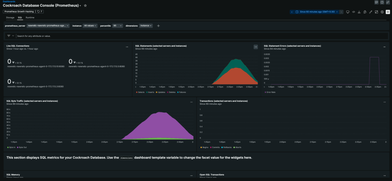
Task: Open the prometheus_server variable dropdown
Action: pyautogui.click(x=48, y=25)
